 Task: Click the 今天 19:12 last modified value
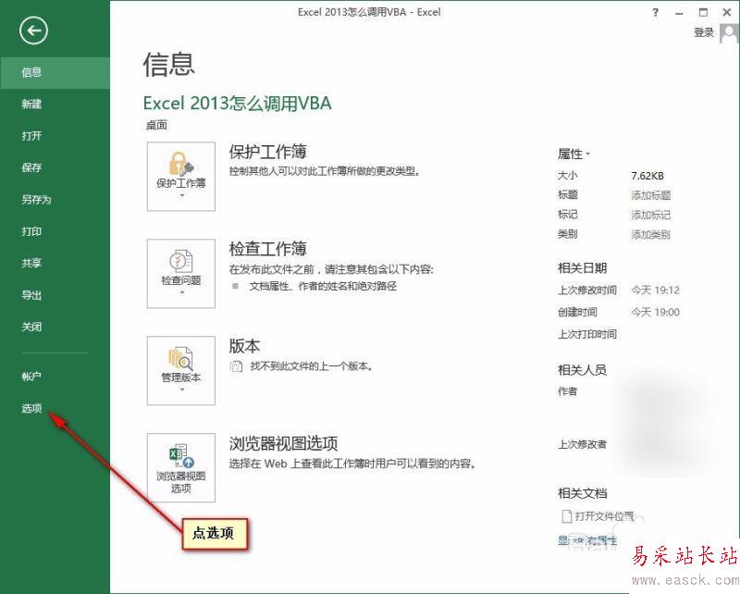click(656, 290)
